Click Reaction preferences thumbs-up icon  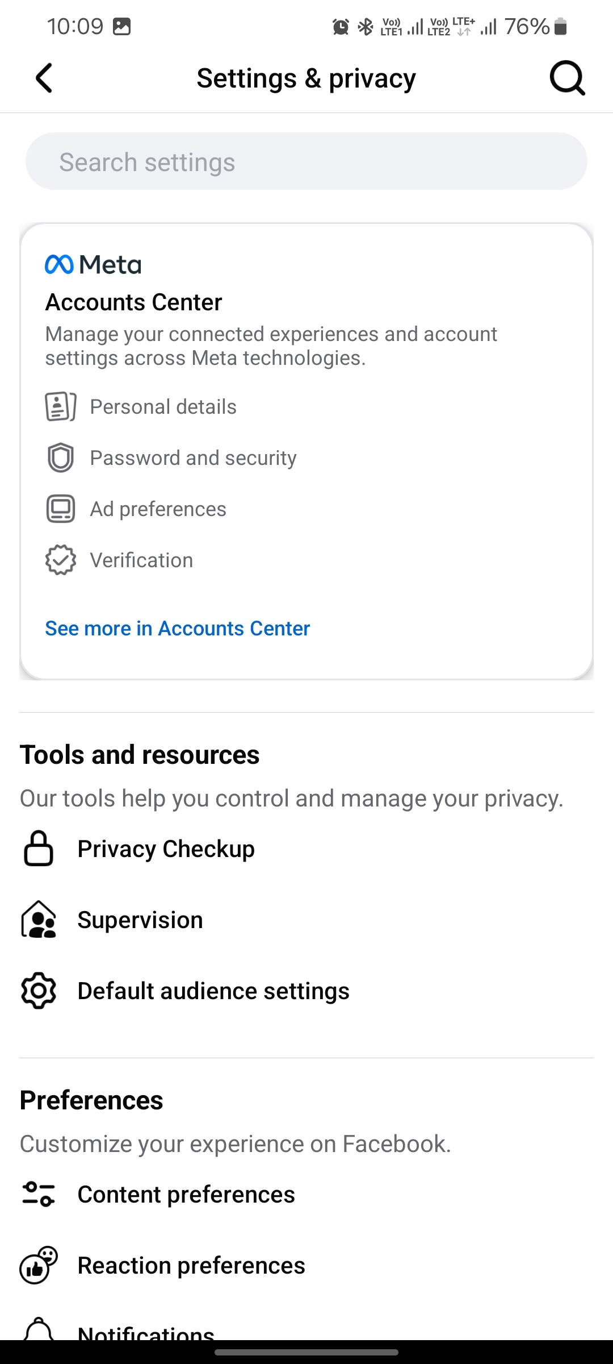click(39, 1265)
